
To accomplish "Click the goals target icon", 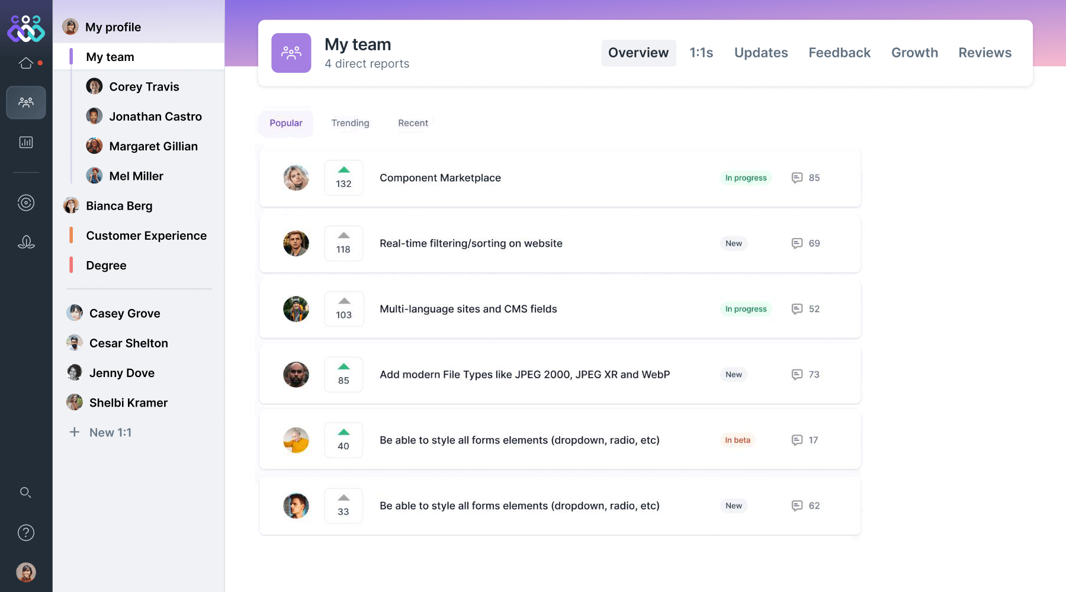I will tap(26, 203).
